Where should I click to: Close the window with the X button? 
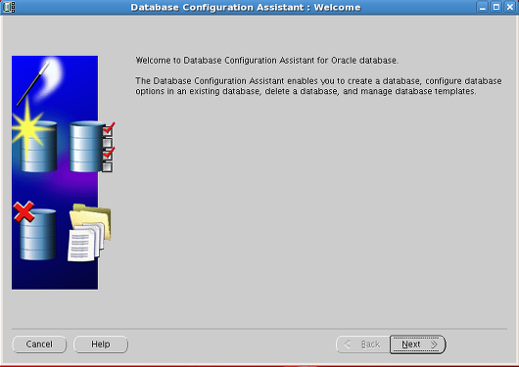click(510, 7)
